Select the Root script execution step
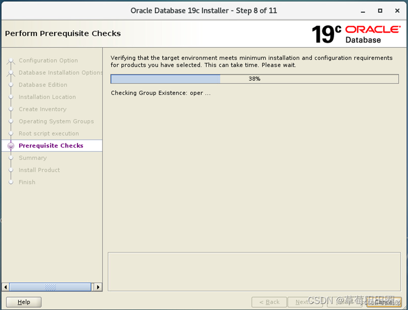Viewport: 408px width, 310px height. [49, 133]
